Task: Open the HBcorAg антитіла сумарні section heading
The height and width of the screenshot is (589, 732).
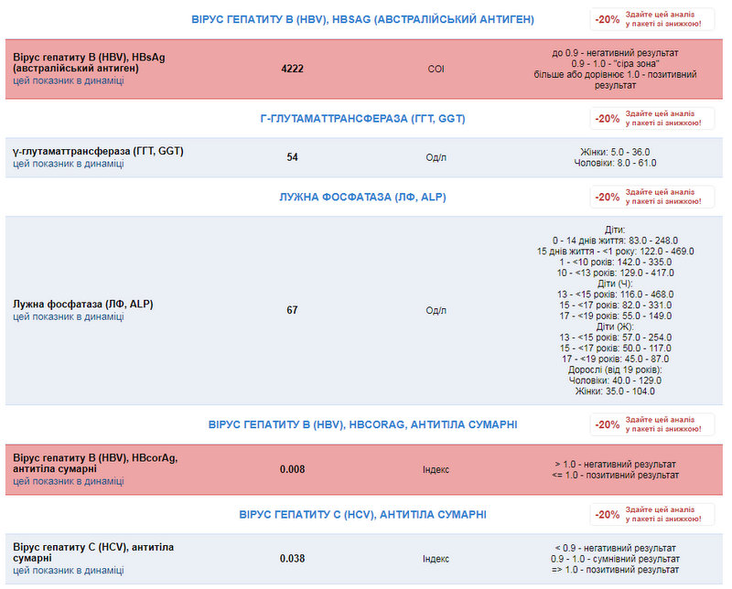Action: tap(362, 424)
